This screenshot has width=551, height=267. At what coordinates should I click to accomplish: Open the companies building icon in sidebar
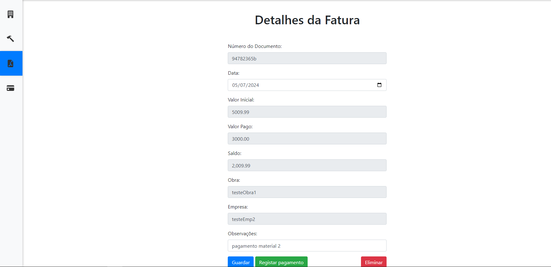click(x=11, y=14)
